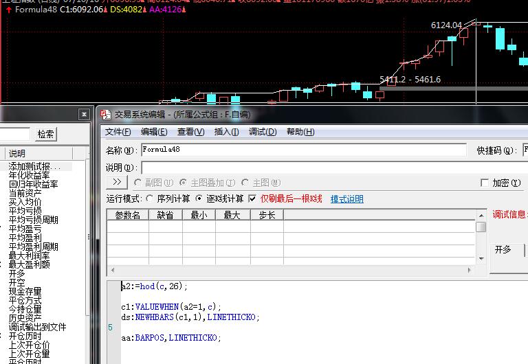This screenshot has height=364, width=528.
Task: Click the 步长 column header
Action: tap(267, 215)
